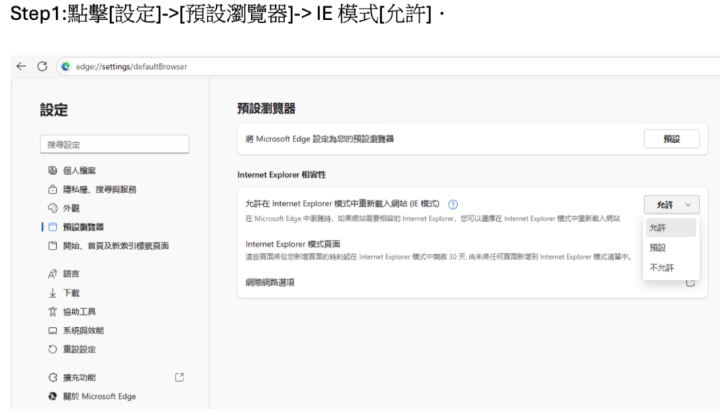Screen dimensions: 728x416
Task: Click the external link icon beside 擴充功能
Action: [178, 377]
